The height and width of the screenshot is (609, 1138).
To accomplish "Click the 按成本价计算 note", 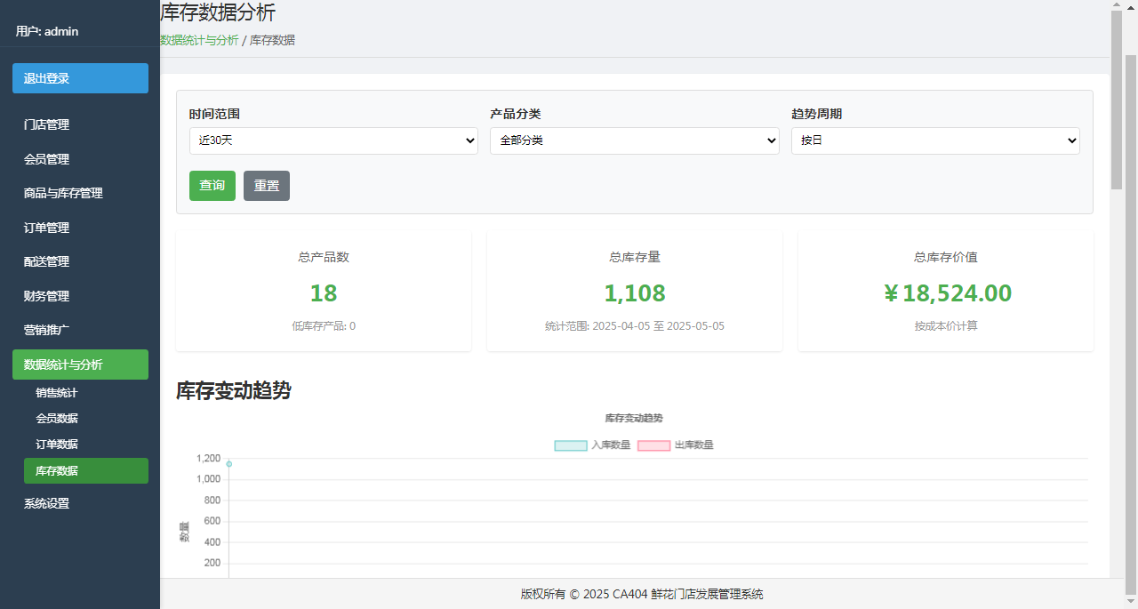I will (x=946, y=326).
